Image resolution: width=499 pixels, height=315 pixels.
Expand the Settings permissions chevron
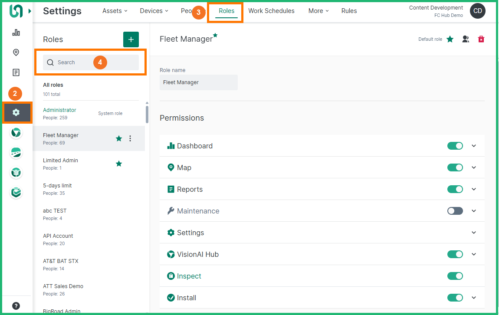click(x=474, y=233)
